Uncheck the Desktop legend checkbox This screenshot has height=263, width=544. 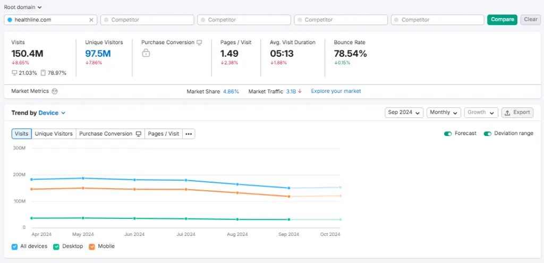(56, 247)
